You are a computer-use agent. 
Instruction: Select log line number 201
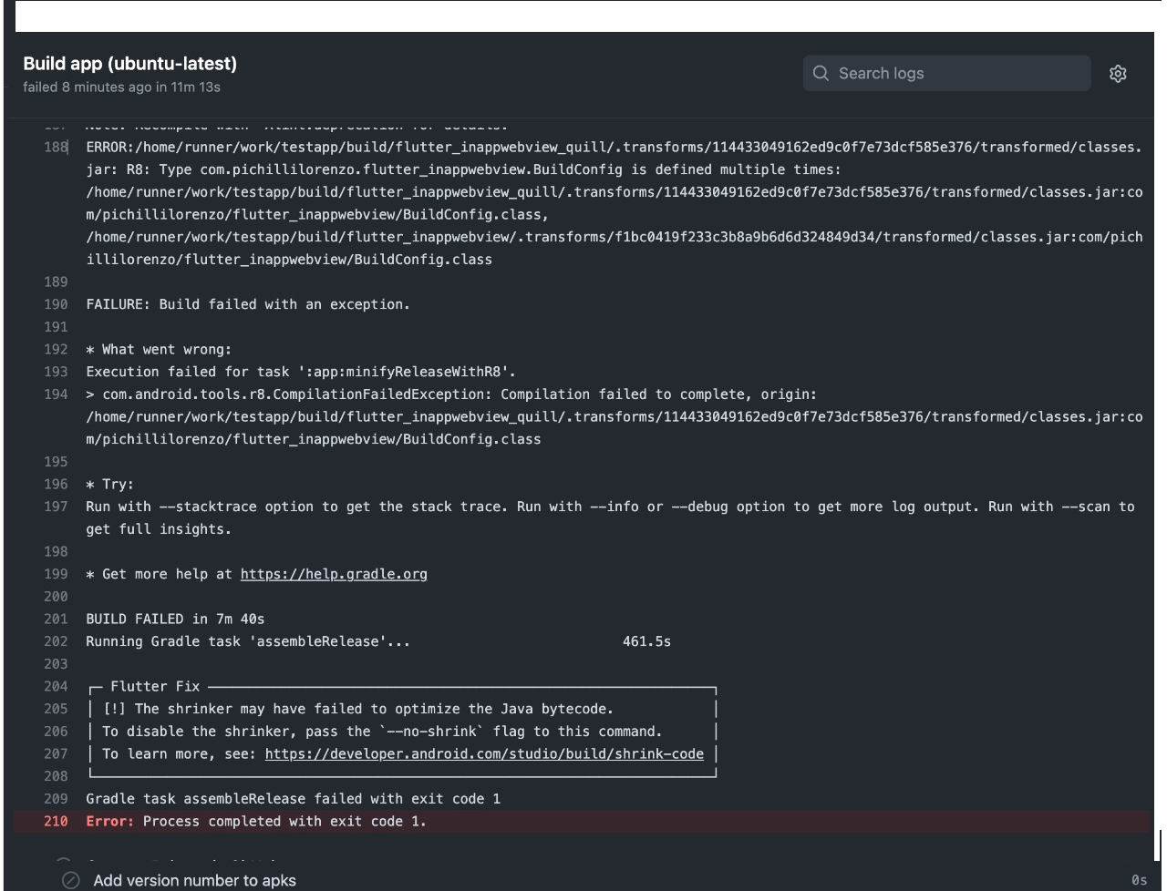[x=56, y=619]
